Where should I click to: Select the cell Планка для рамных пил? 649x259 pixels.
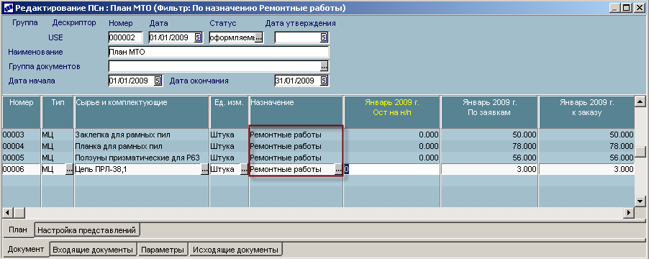142,147
